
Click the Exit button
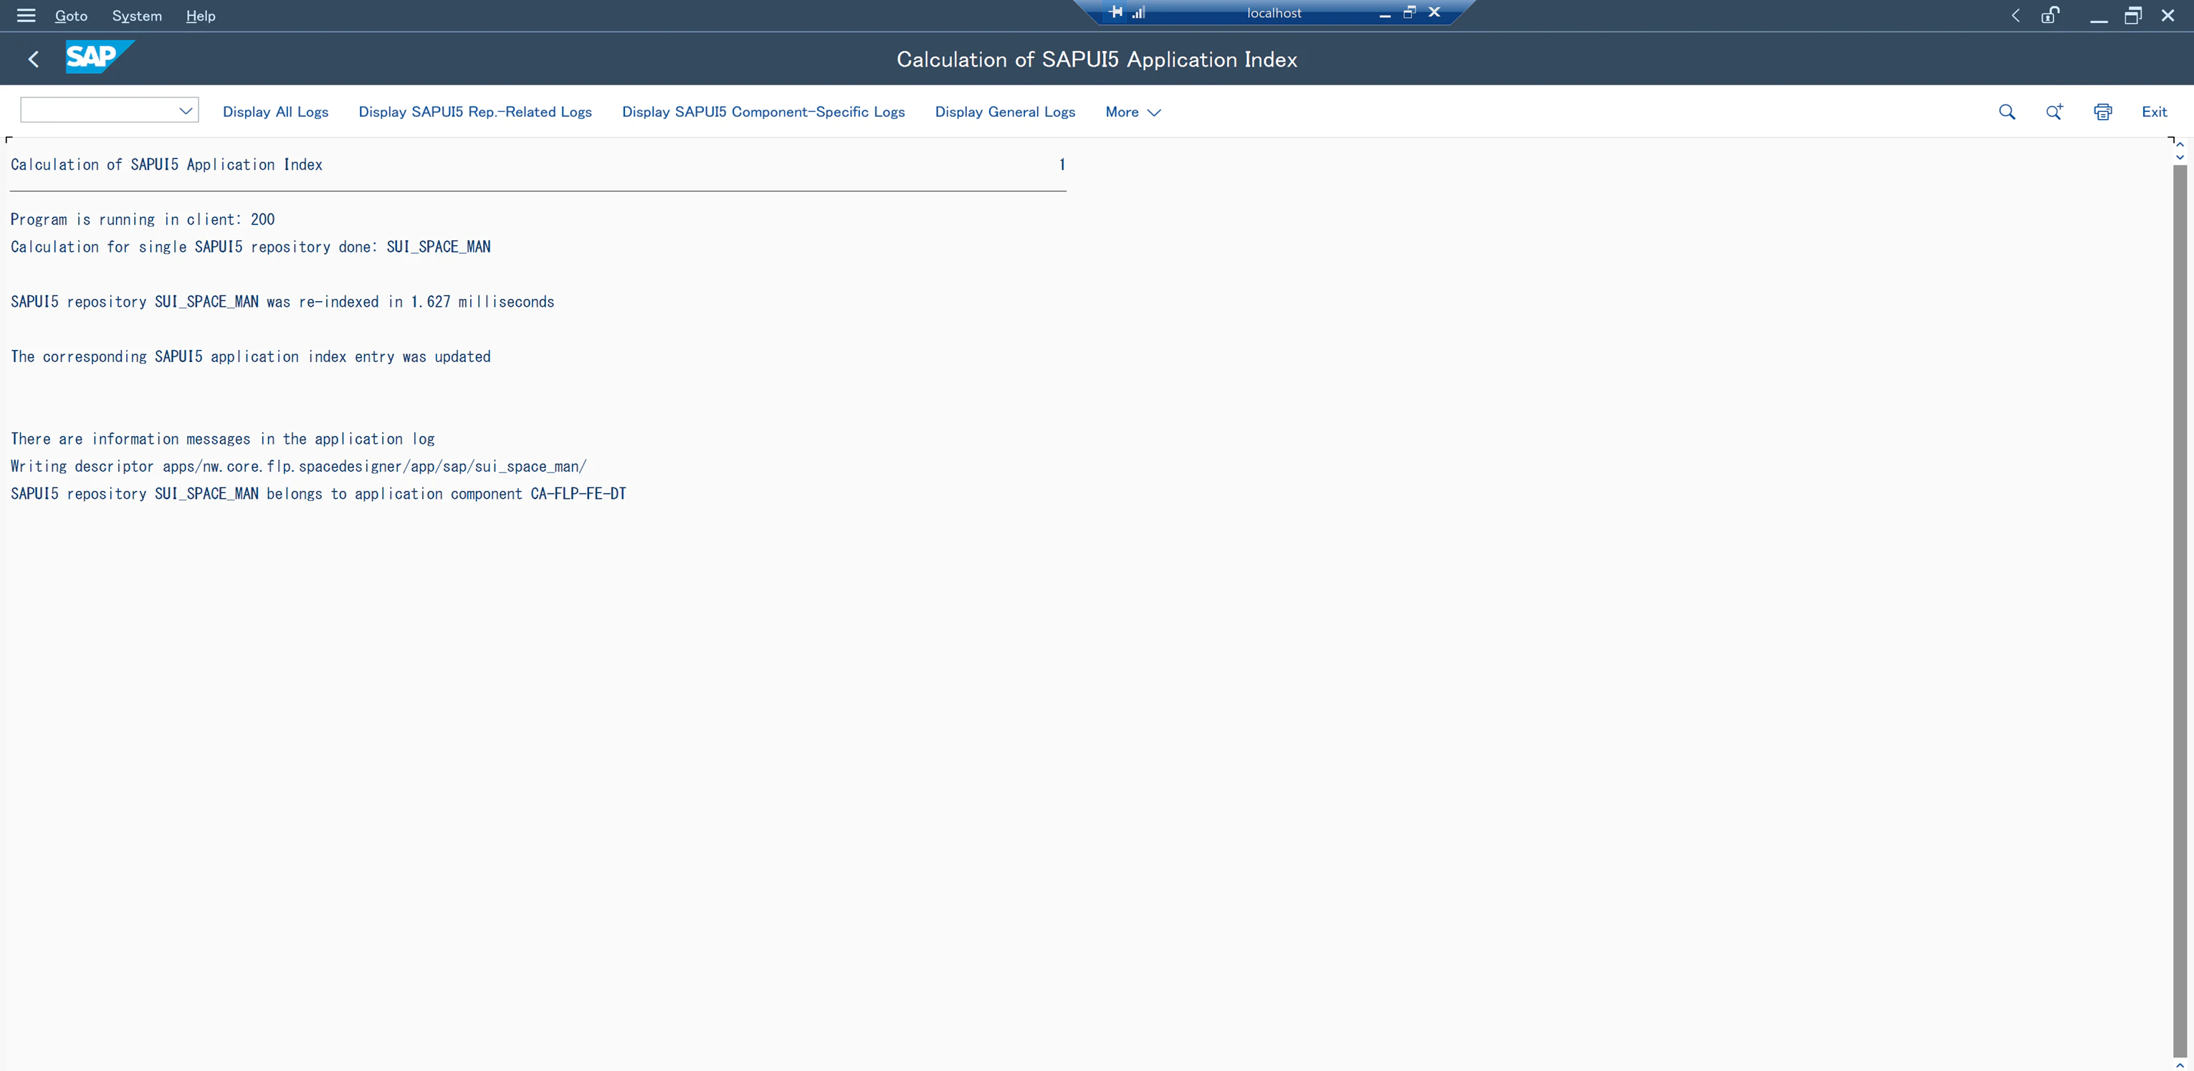pos(2154,112)
